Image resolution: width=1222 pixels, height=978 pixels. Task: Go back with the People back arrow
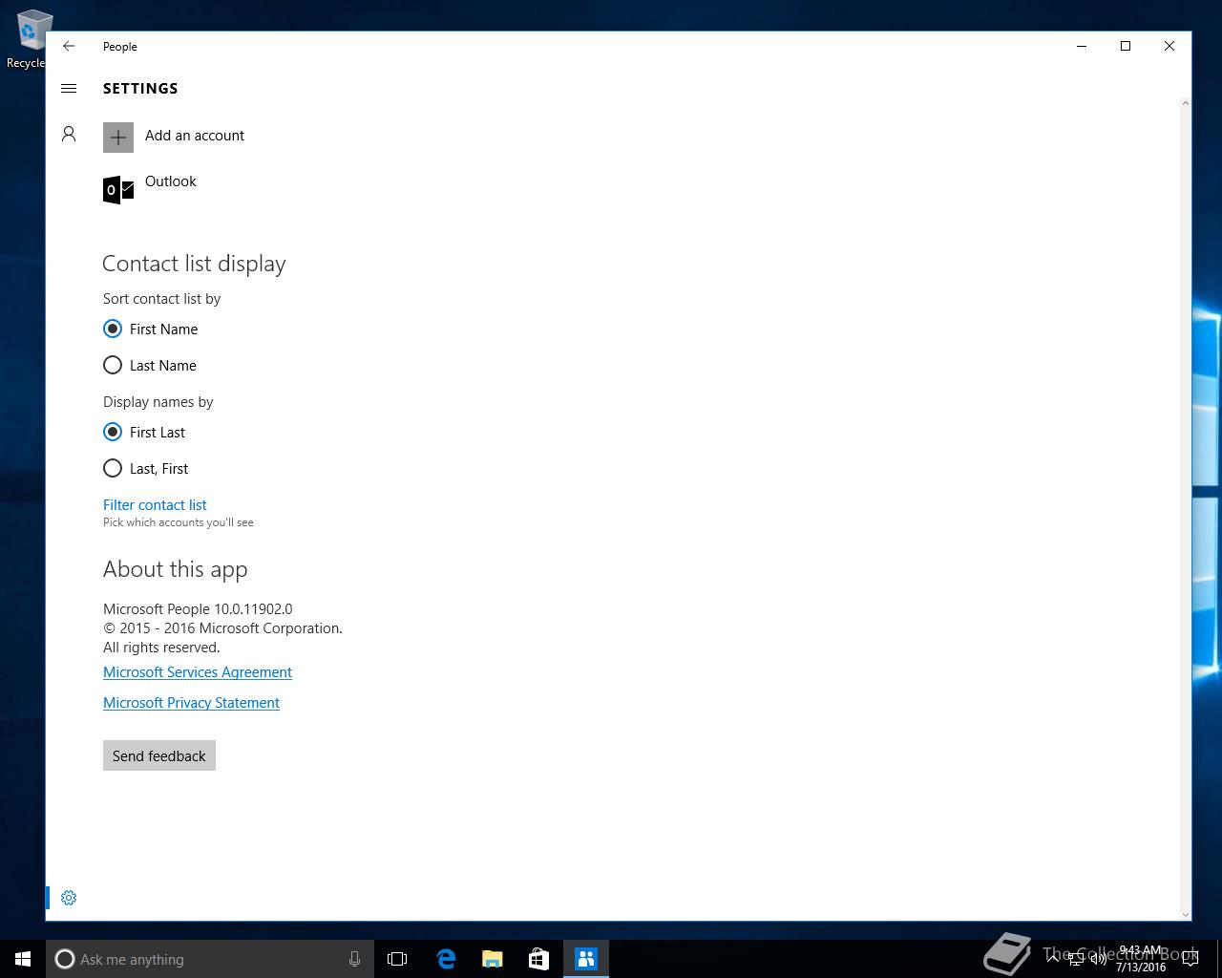69,46
